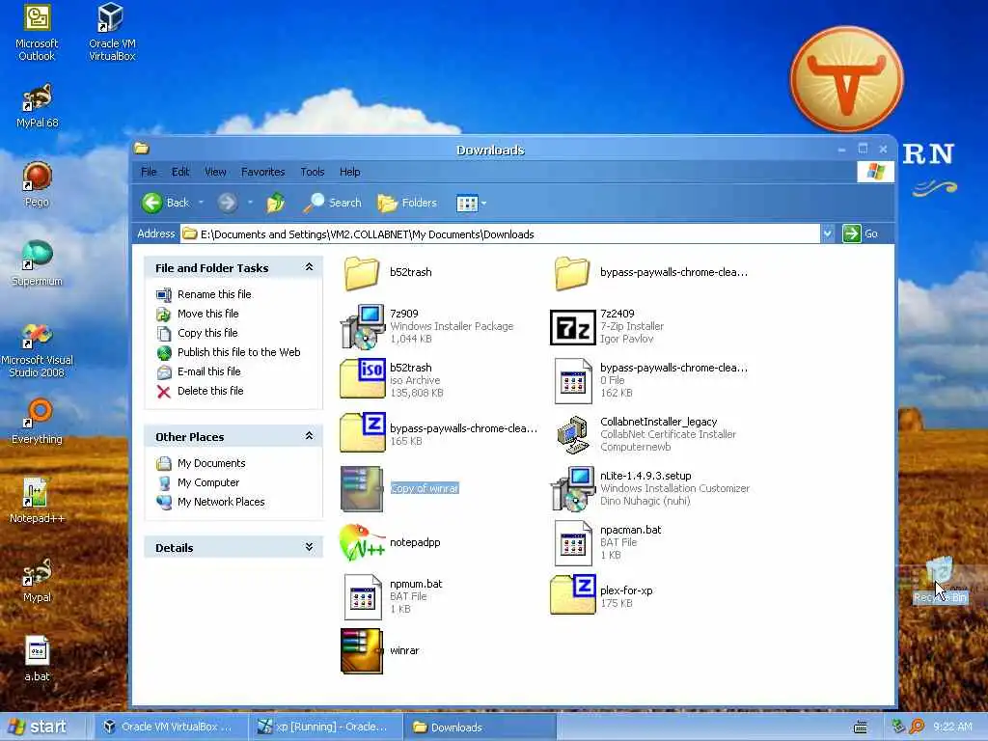
Task: Select the b52trash iso Archive file
Action: pyautogui.click(x=392, y=380)
